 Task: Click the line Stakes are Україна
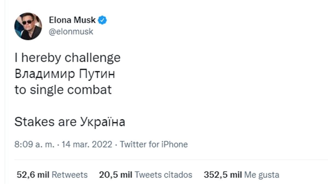[x=69, y=122]
